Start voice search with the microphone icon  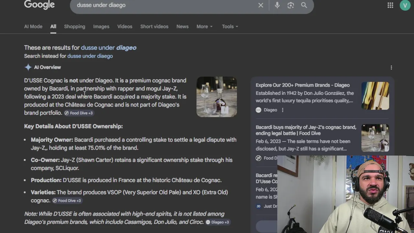click(x=277, y=5)
